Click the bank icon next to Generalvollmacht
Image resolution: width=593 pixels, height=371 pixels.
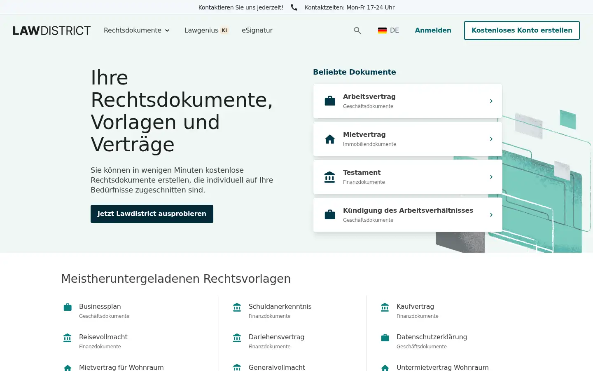[237, 368]
